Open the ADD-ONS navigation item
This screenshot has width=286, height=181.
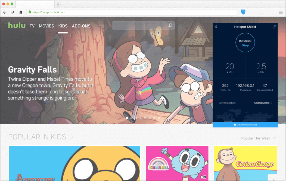tap(81, 26)
